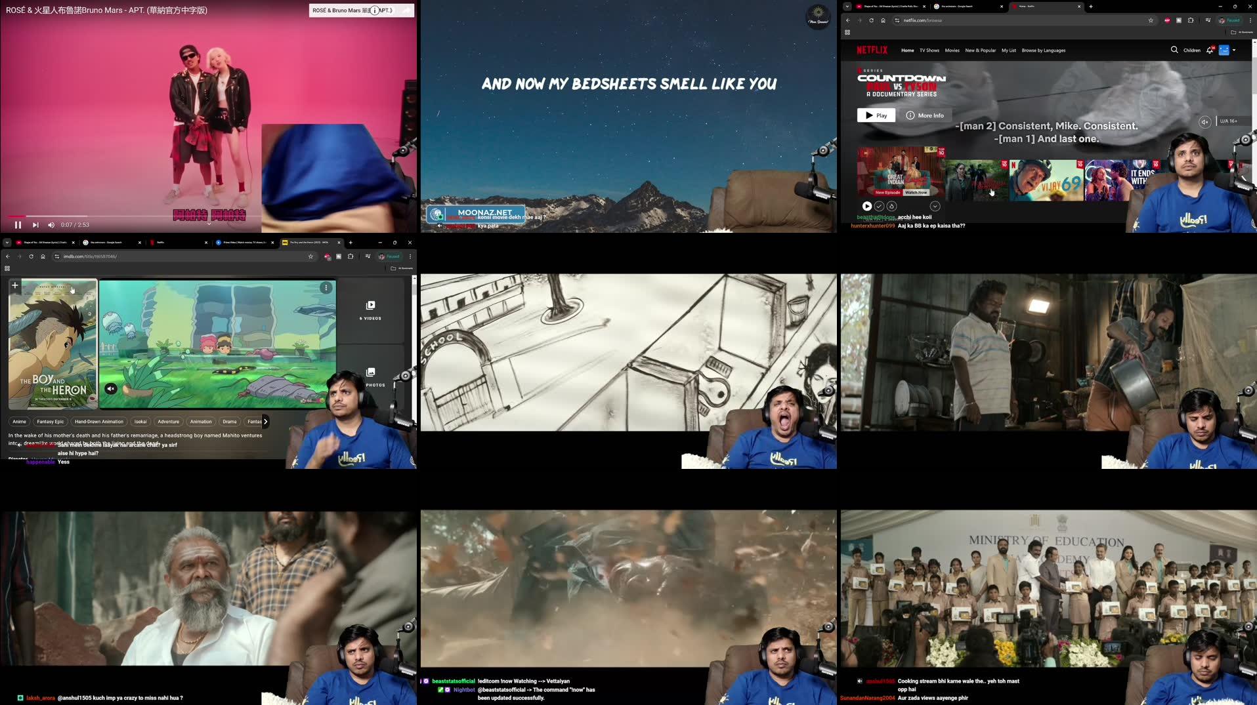The width and height of the screenshot is (1257, 705).
Task: Open TV Shows in Netflix navigation
Action: click(x=929, y=50)
